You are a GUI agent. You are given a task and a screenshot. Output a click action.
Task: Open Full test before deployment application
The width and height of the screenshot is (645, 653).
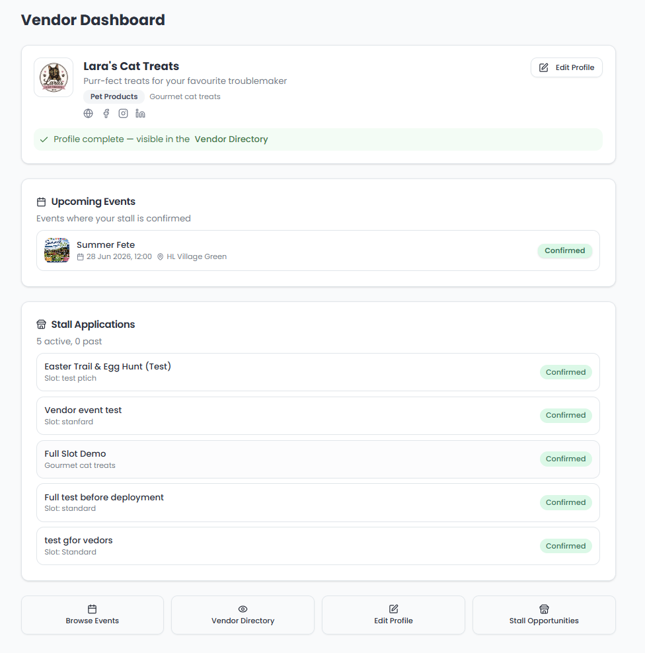318,503
